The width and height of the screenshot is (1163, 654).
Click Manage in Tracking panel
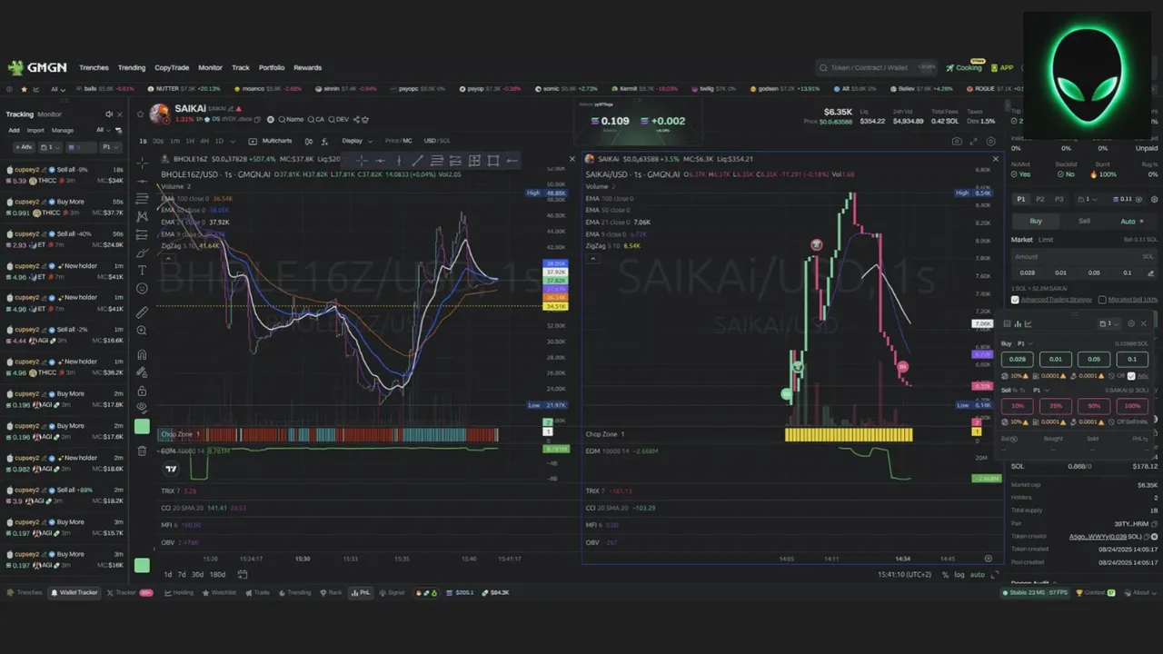62,130
